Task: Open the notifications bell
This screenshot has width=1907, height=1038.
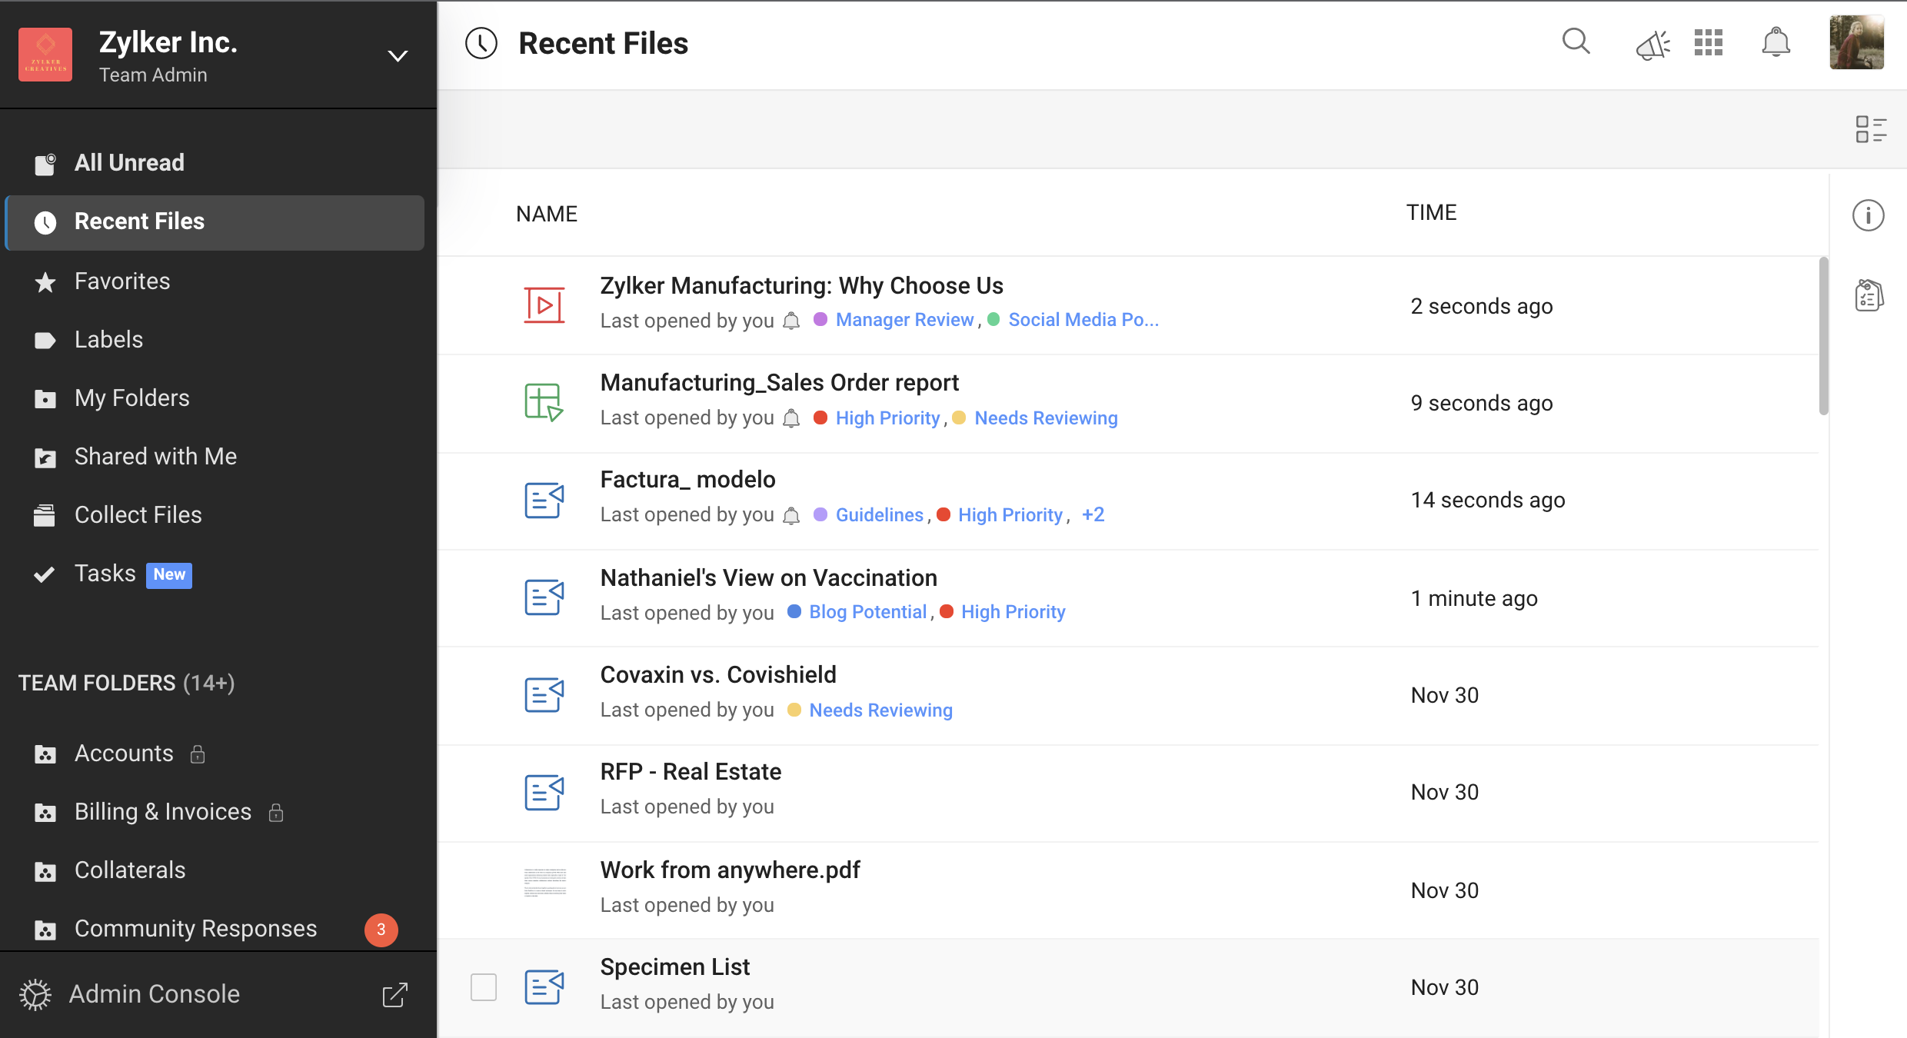Action: click(x=1776, y=43)
